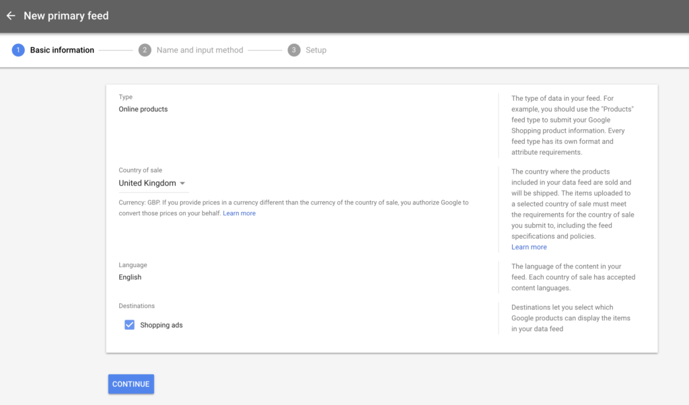689x405 pixels.
Task: Click the New primary feed title
Action: (66, 15)
